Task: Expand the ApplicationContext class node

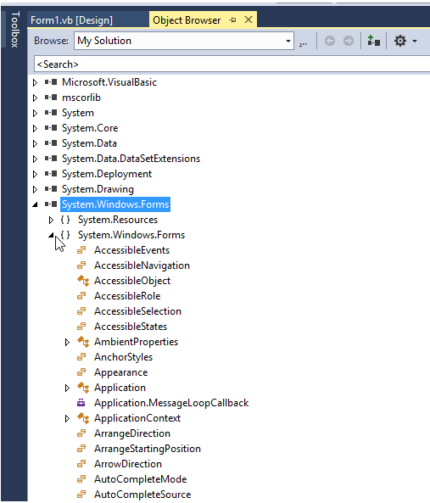Action: coord(67,418)
